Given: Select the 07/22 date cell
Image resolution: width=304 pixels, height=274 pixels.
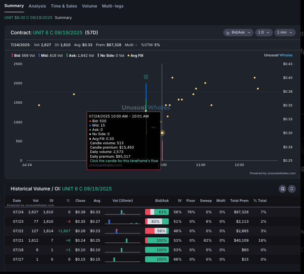Looking at the screenshot, I should [x=18, y=231].
